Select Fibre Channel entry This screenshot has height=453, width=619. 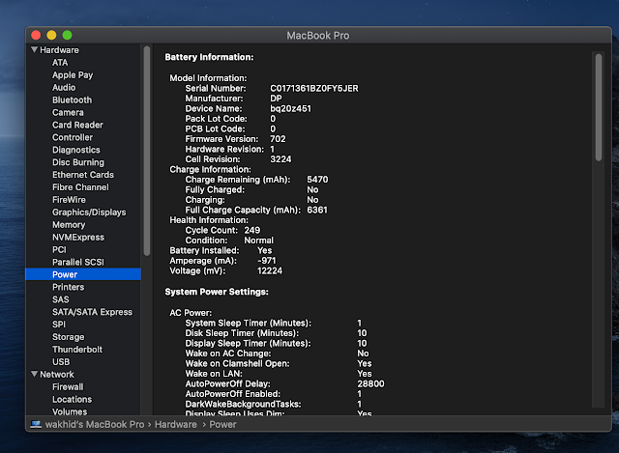[80, 187]
